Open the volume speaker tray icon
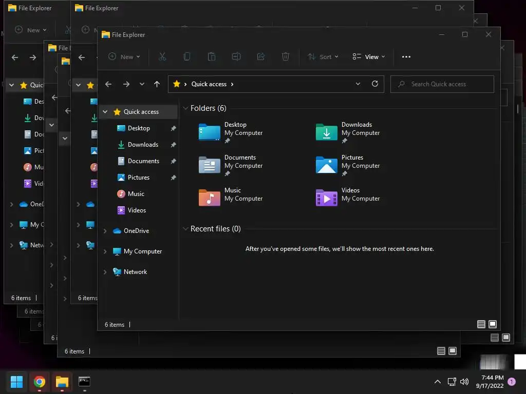 tap(464, 382)
